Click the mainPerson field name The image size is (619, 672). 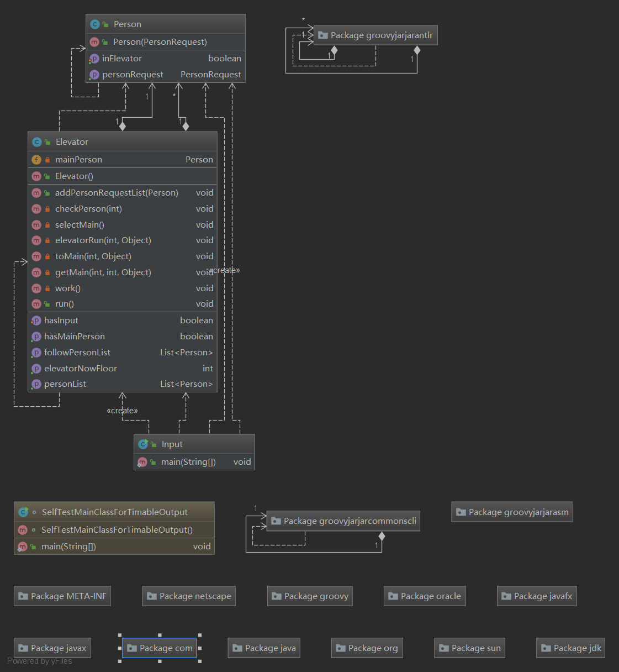pyautogui.click(x=78, y=160)
